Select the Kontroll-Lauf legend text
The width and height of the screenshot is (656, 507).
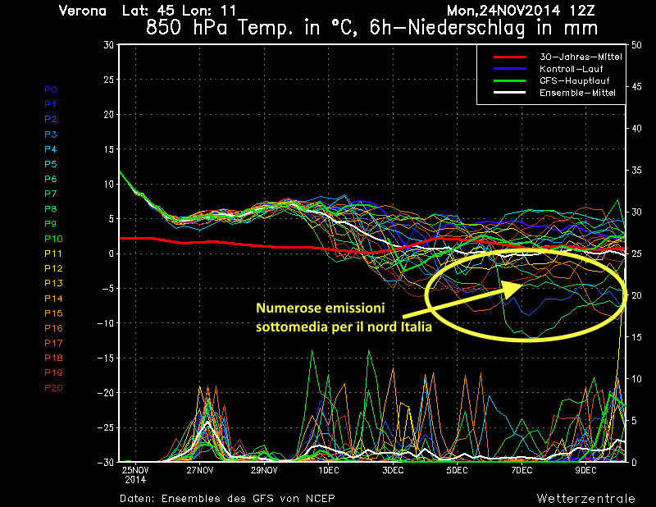point(571,69)
